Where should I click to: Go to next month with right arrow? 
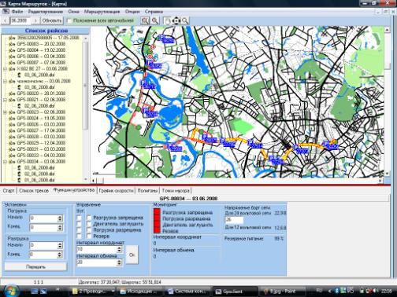(35, 20)
